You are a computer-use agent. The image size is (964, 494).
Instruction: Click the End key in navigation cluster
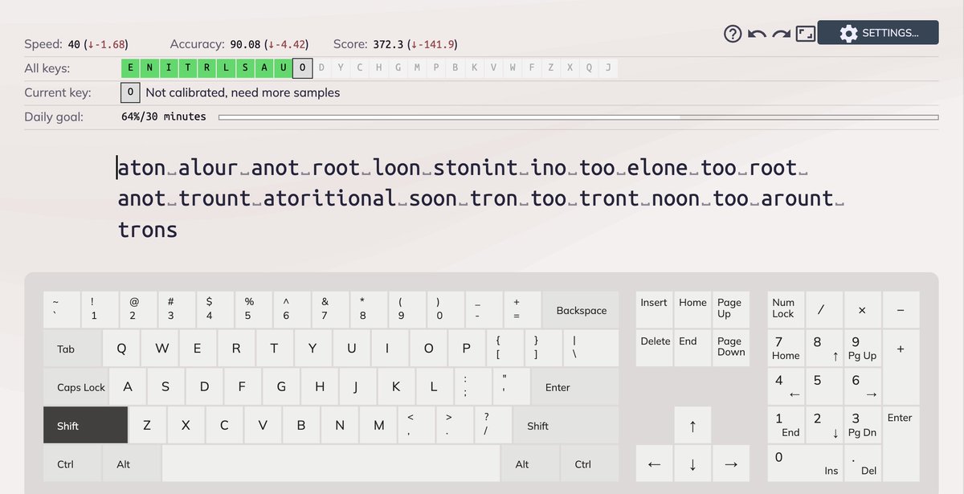tap(692, 349)
